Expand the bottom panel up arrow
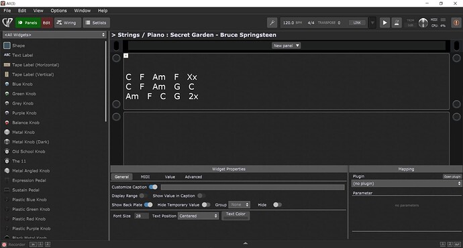The image size is (463, 248). [x=246, y=243]
